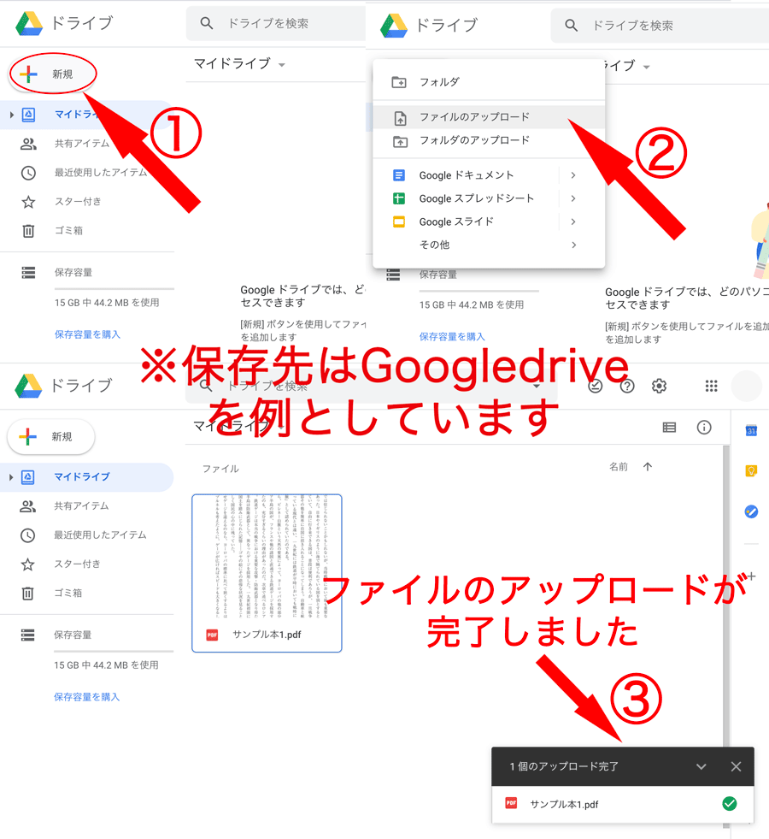Select スター付き star icon in top-left sidebar
The width and height of the screenshot is (769, 839).
[28, 202]
